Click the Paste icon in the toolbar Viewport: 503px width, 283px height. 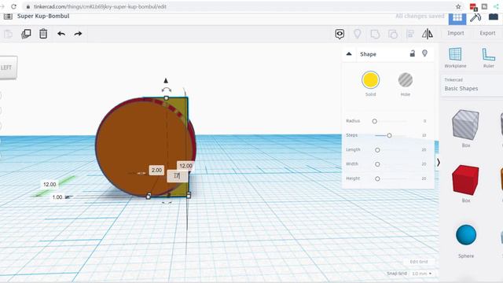click(x=9, y=34)
